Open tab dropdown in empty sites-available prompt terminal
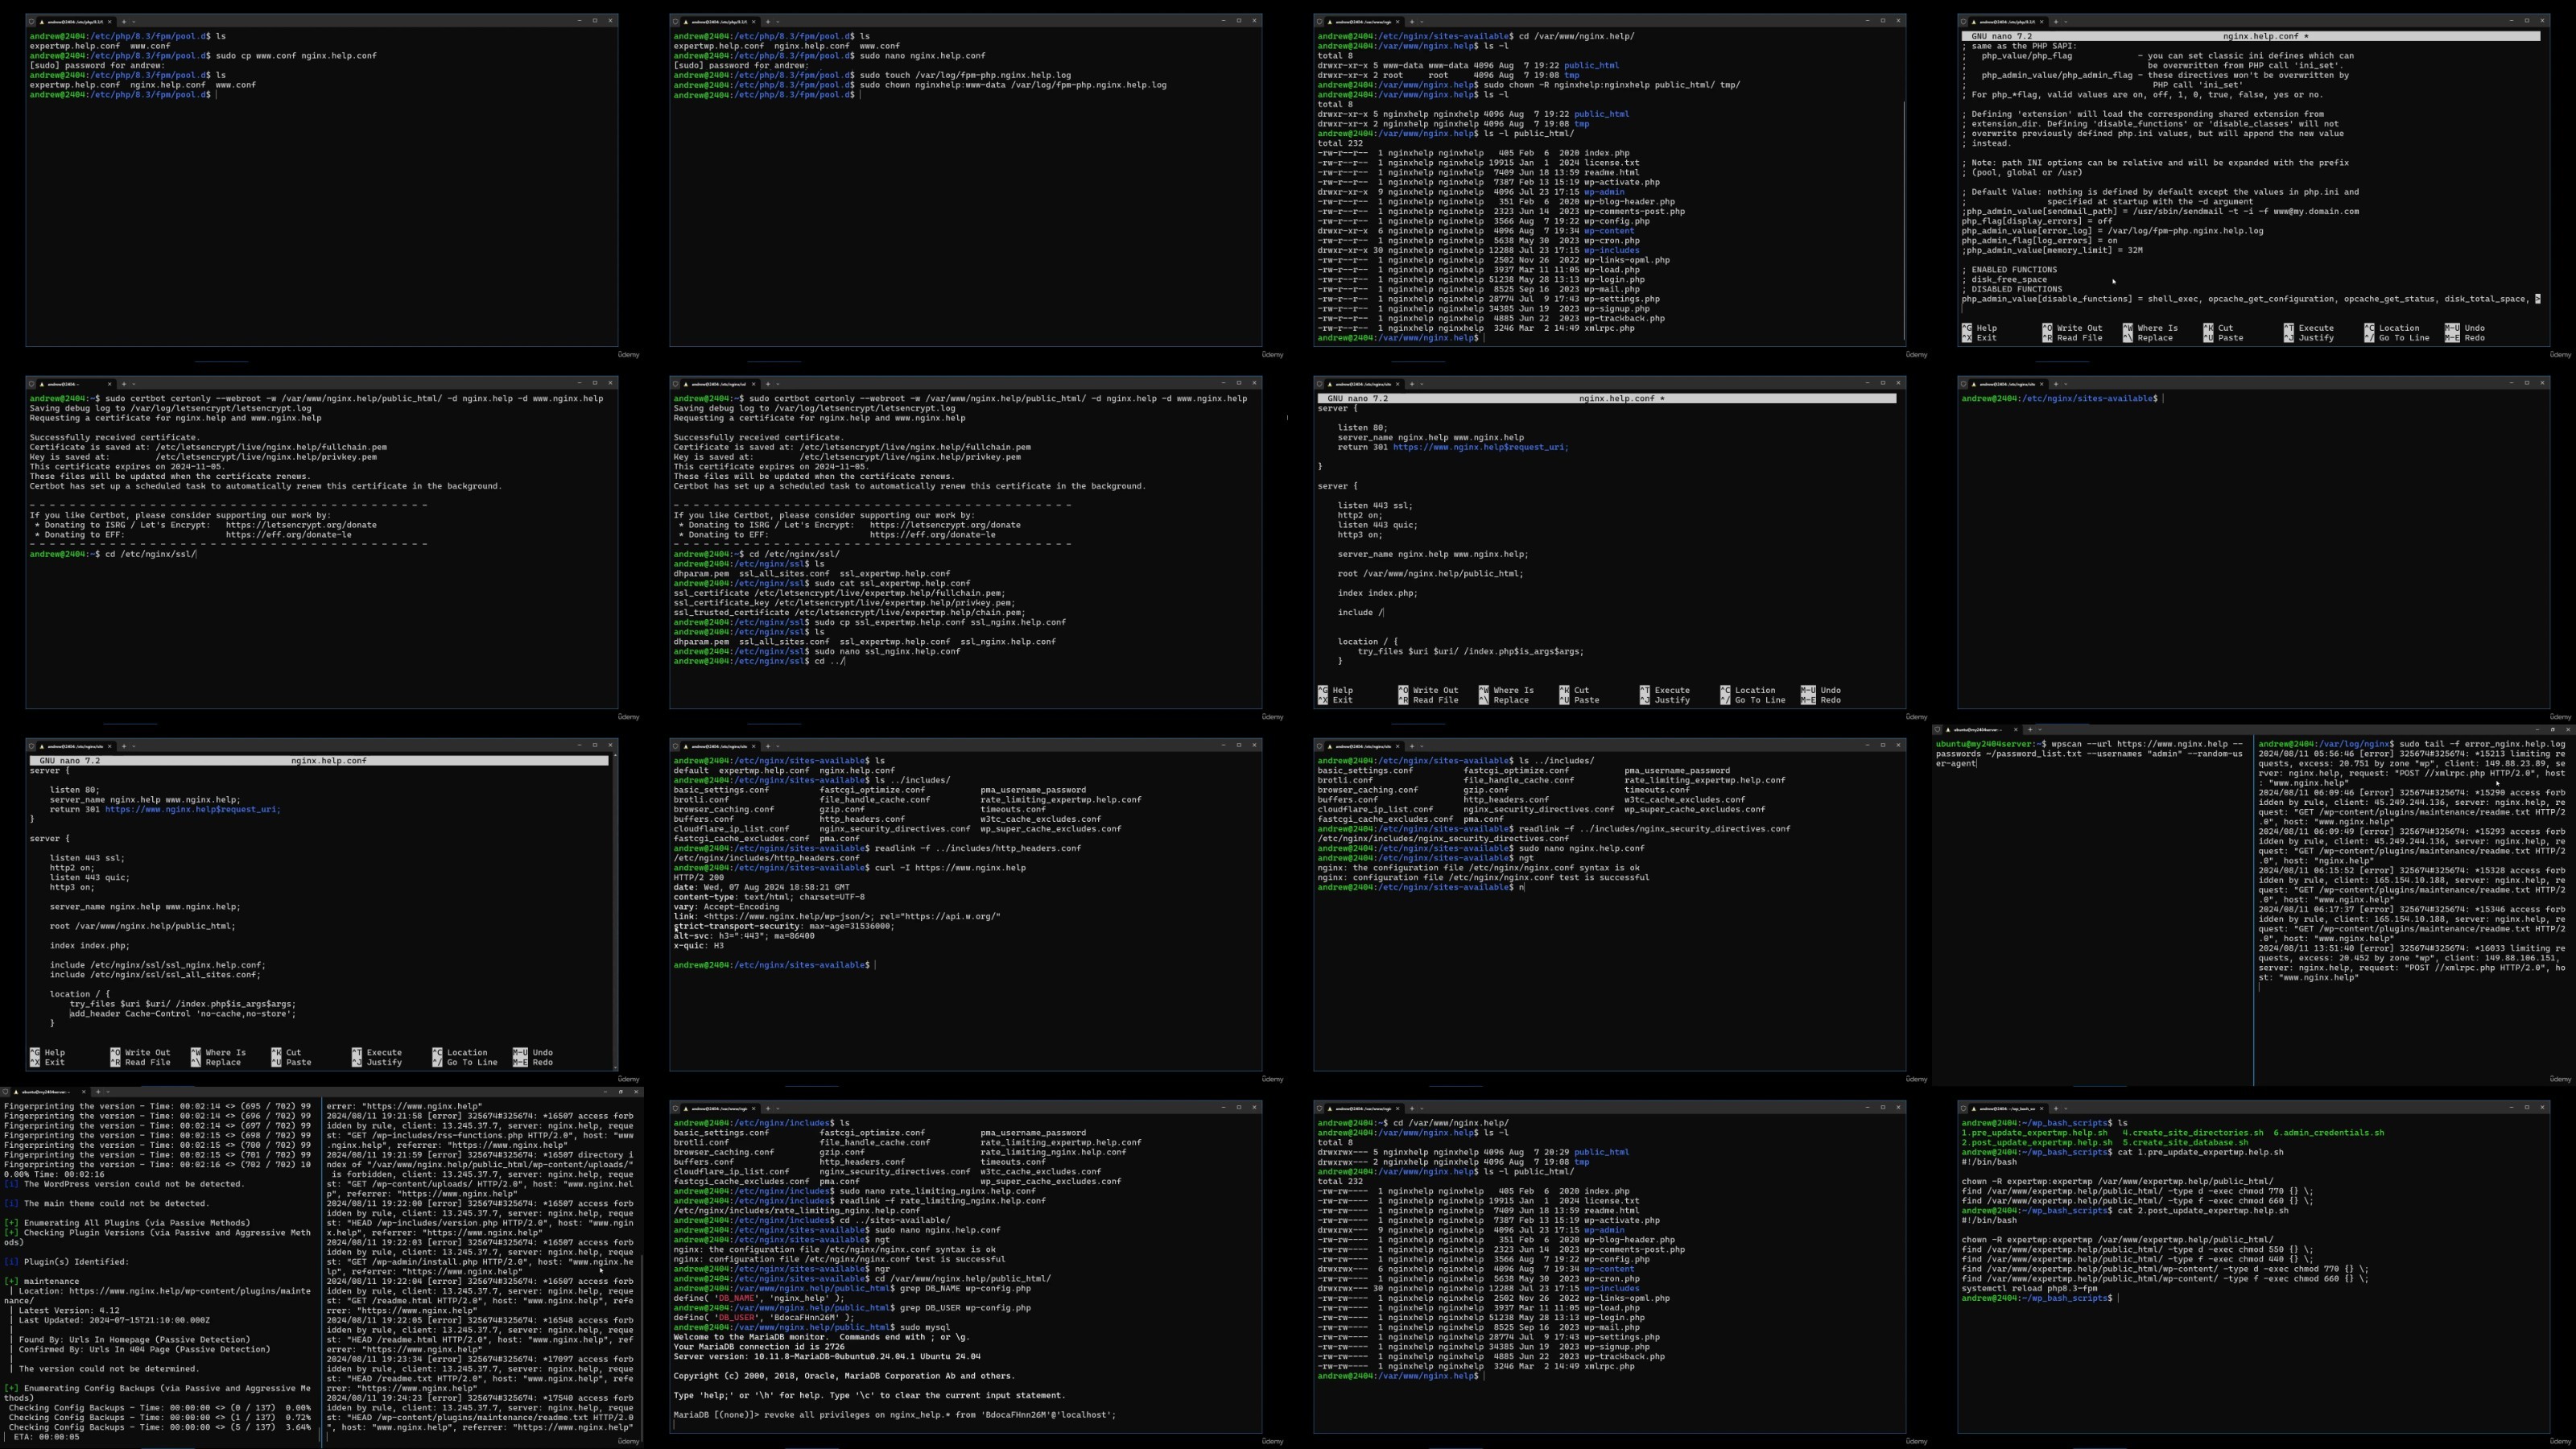 [2066, 384]
